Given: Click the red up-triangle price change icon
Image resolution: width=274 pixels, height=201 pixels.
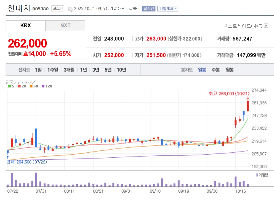Looking at the screenshot, I should coord(26,53).
